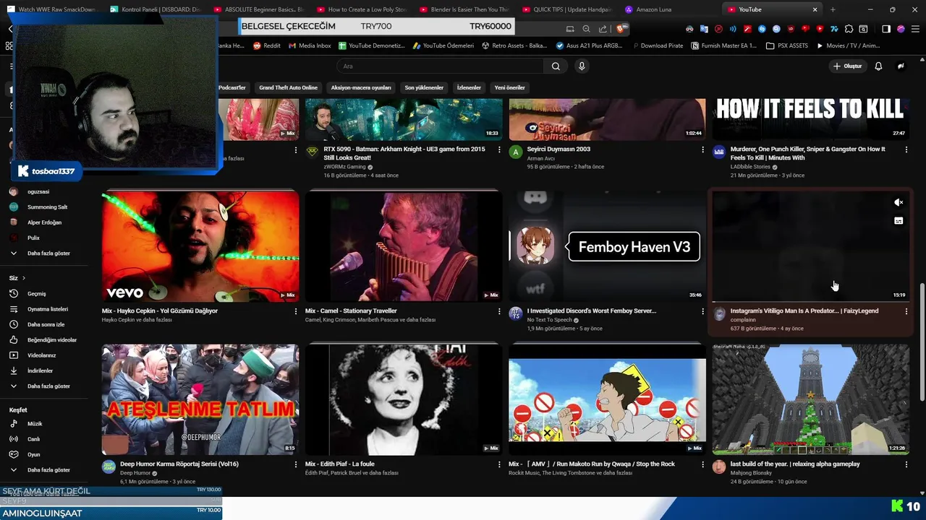Image resolution: width=926 pixels, height=520 pixels.
Task: Unmute the hovered Vitiligo Man video preview
Action: (x=899, y=203)
